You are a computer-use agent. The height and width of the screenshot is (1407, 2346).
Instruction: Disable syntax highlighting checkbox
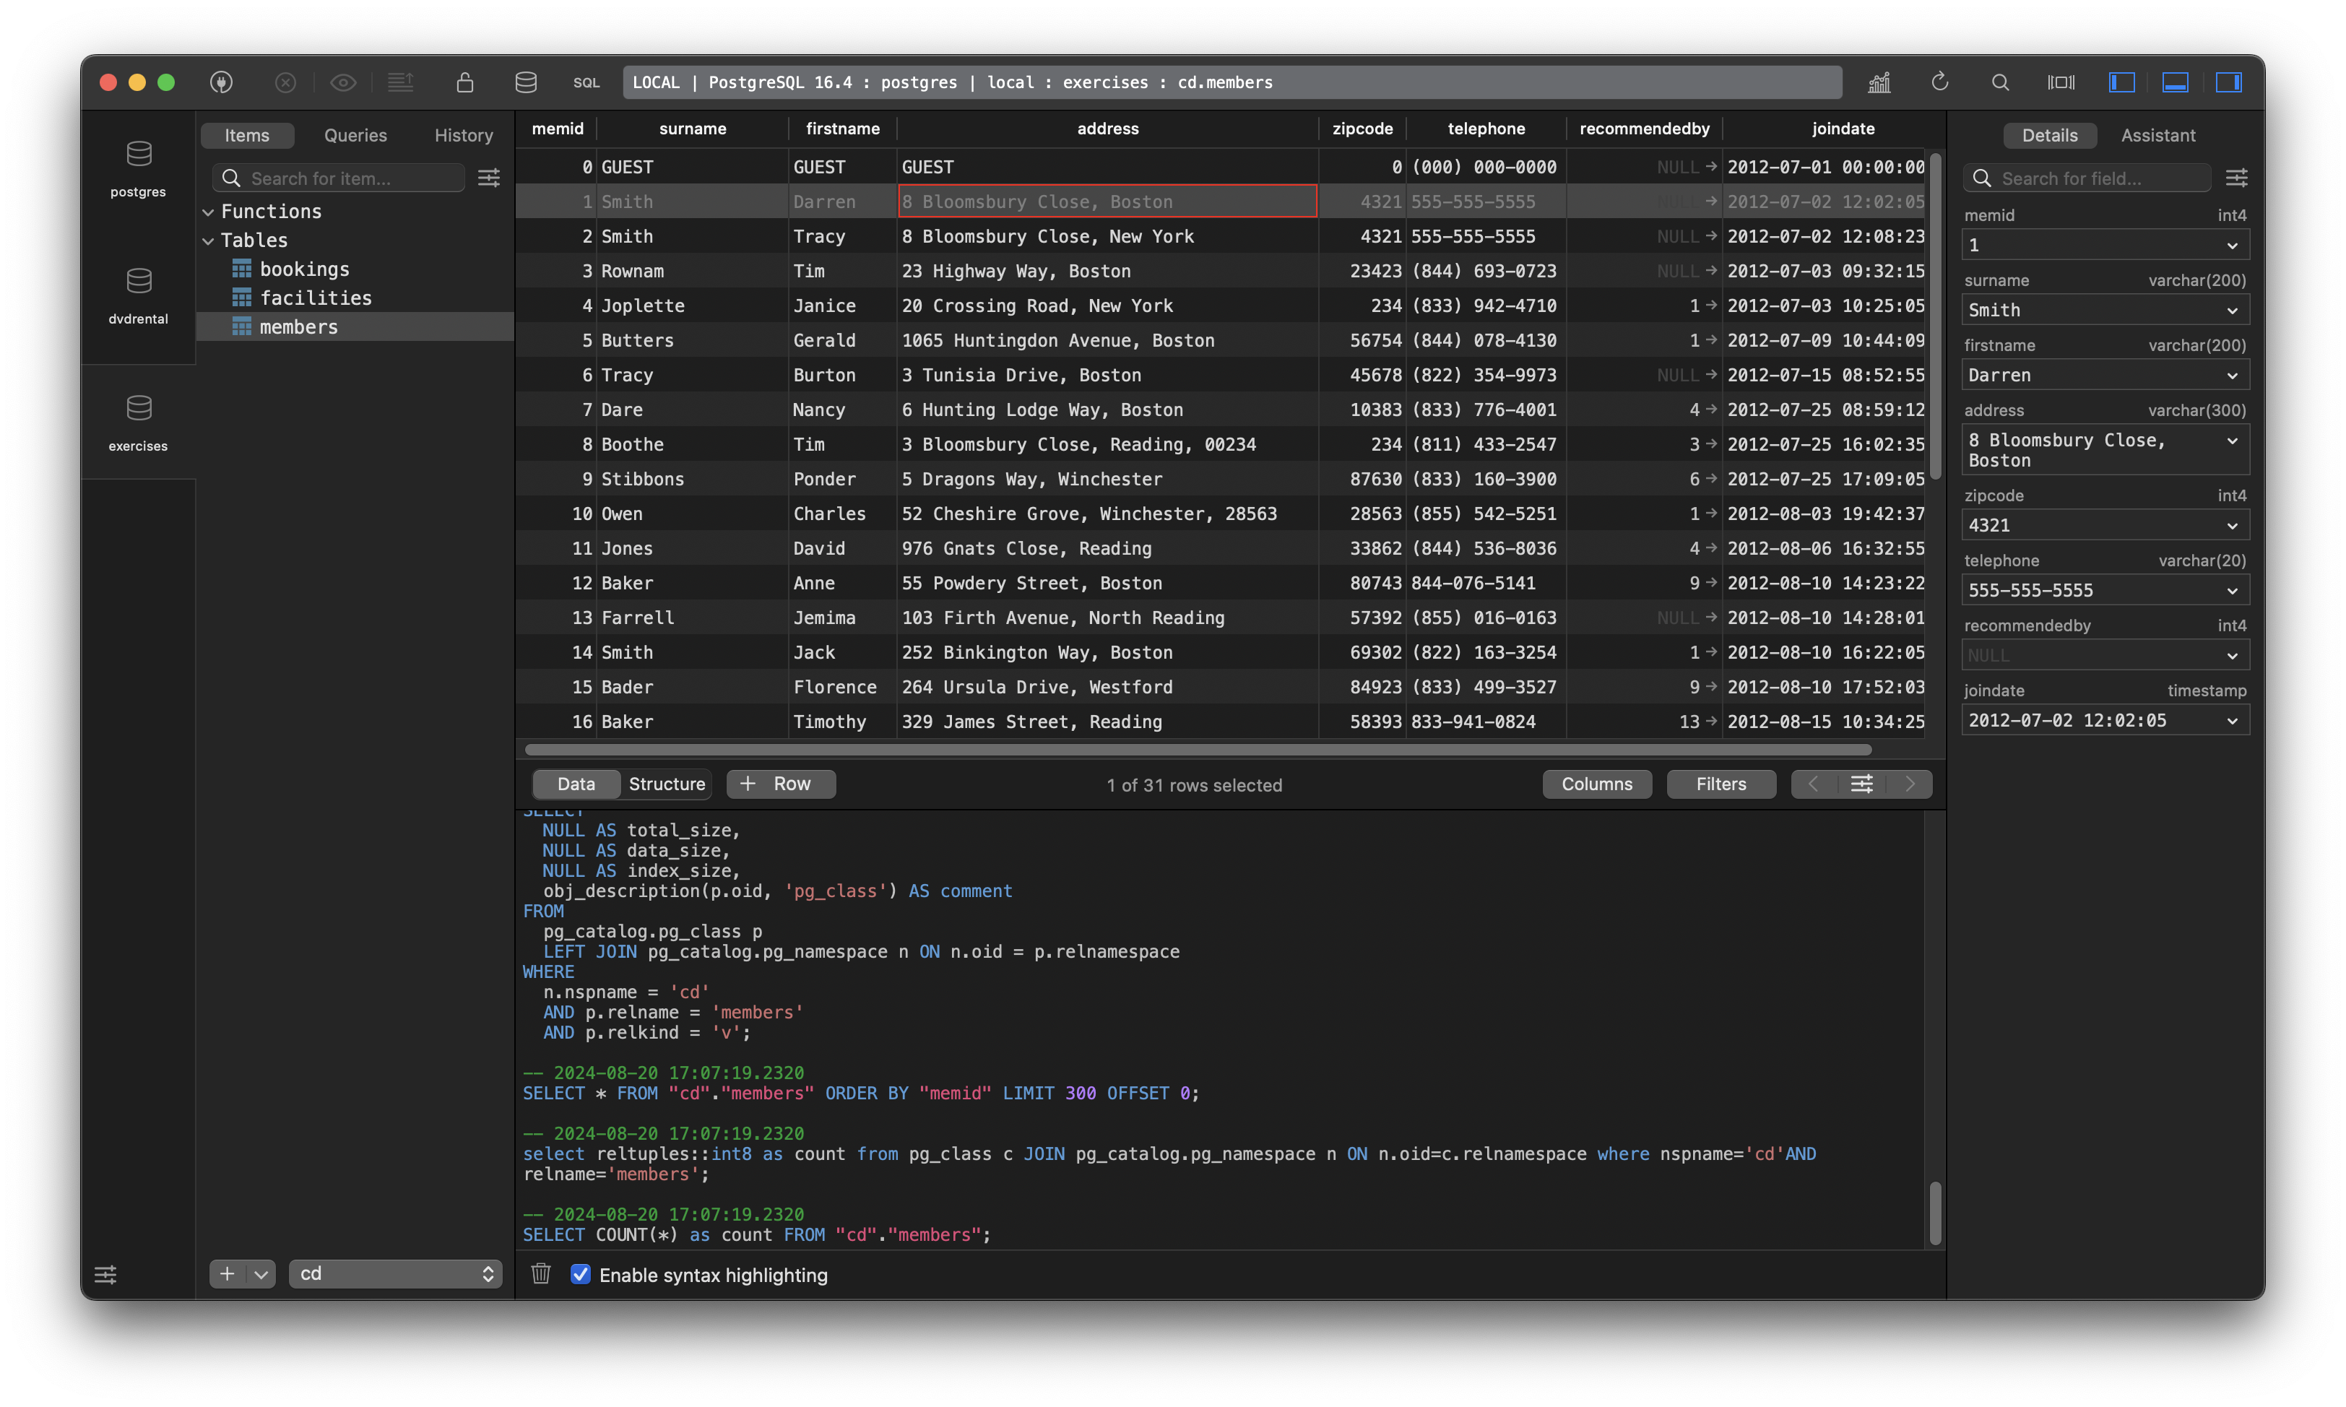pos(581,1274)
